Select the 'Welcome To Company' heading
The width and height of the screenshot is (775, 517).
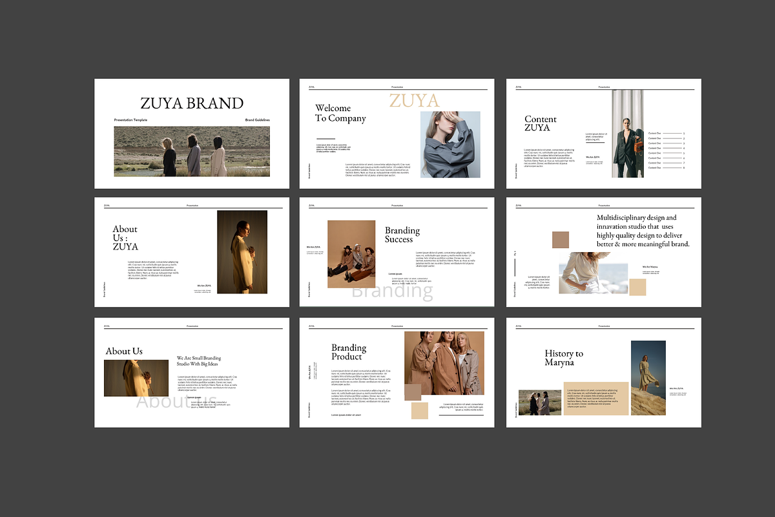point(340,113)
